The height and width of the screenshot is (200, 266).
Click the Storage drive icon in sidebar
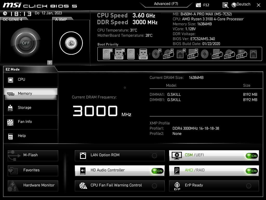10,108
